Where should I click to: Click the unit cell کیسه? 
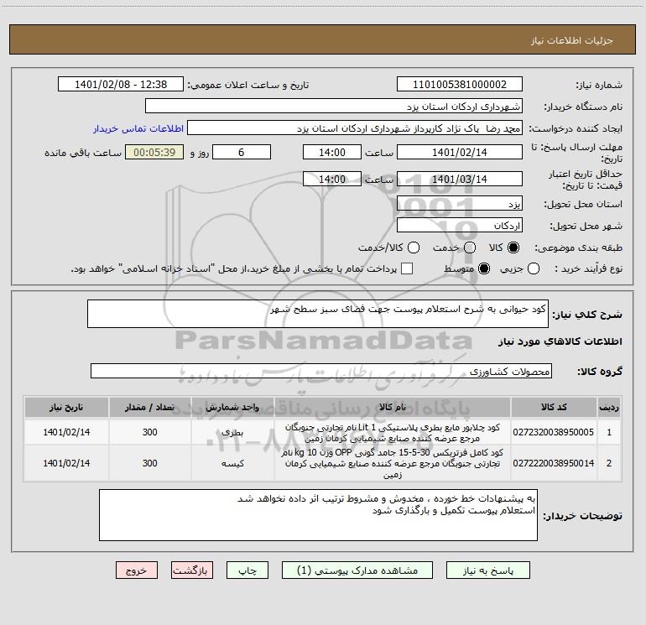click(232, 463)
